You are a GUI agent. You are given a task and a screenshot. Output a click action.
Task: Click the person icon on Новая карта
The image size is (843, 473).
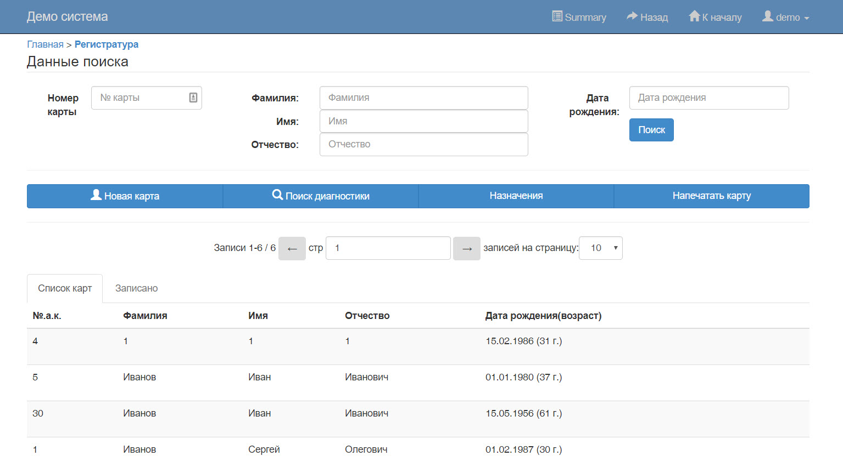point(96,195)
